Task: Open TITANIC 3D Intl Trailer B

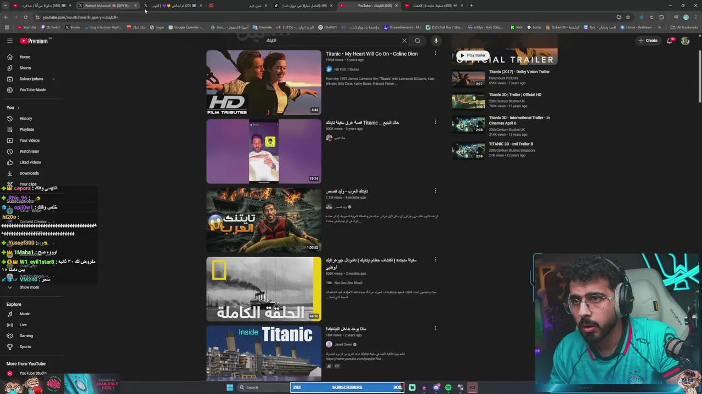Action: coord(511,144)
